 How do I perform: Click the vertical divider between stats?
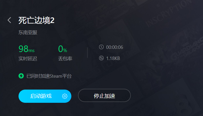[x=87, y=53]
